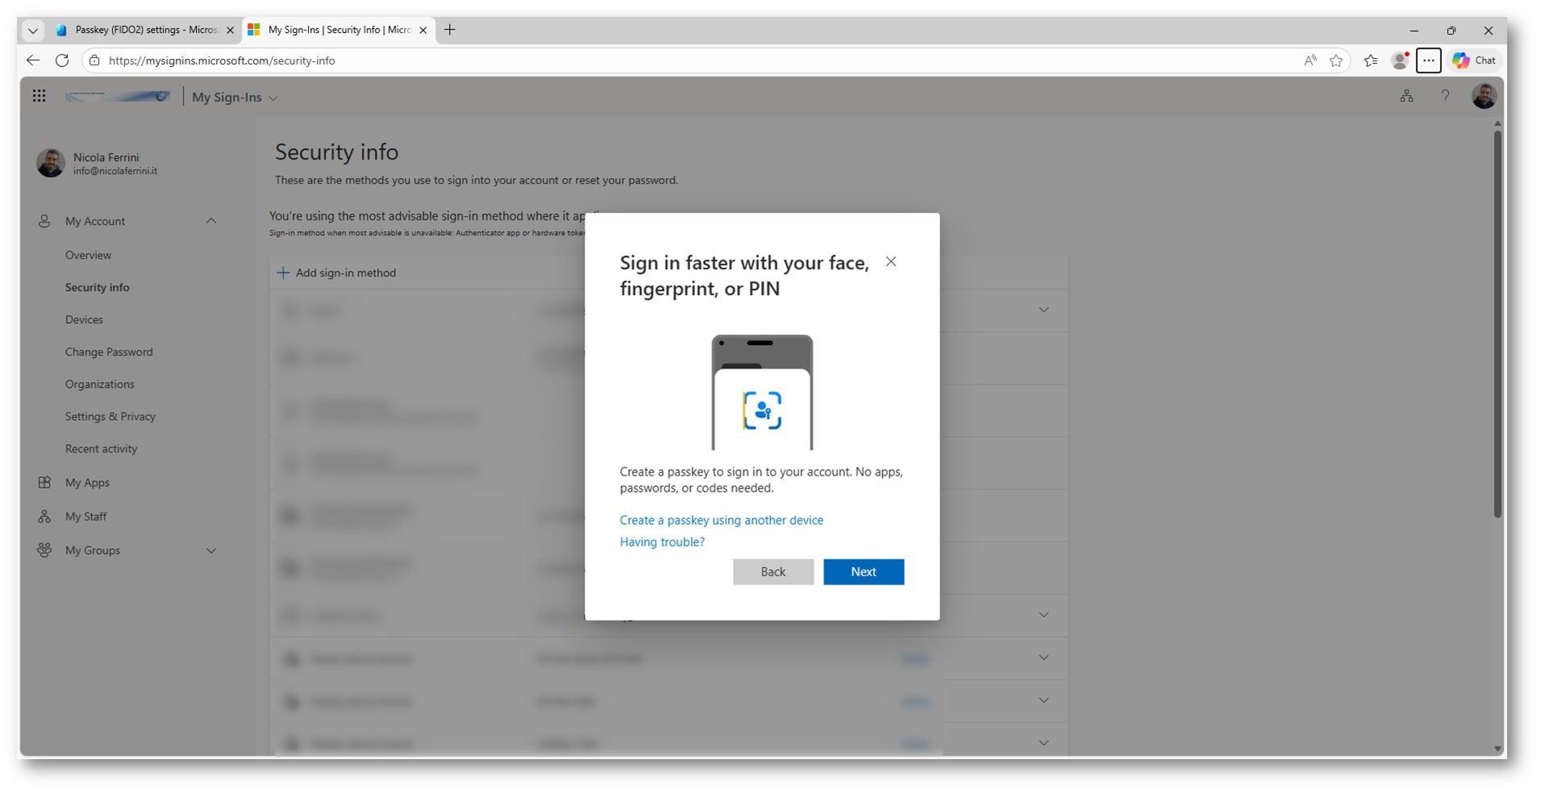The width and height of the screenshot is (1541, 793).
Task: Open the Favorites list icon
Action: pos(1371,60)
